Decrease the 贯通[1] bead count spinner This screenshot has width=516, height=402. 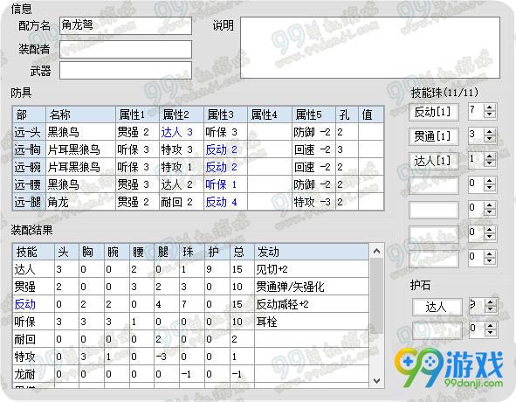pos(489,139)
